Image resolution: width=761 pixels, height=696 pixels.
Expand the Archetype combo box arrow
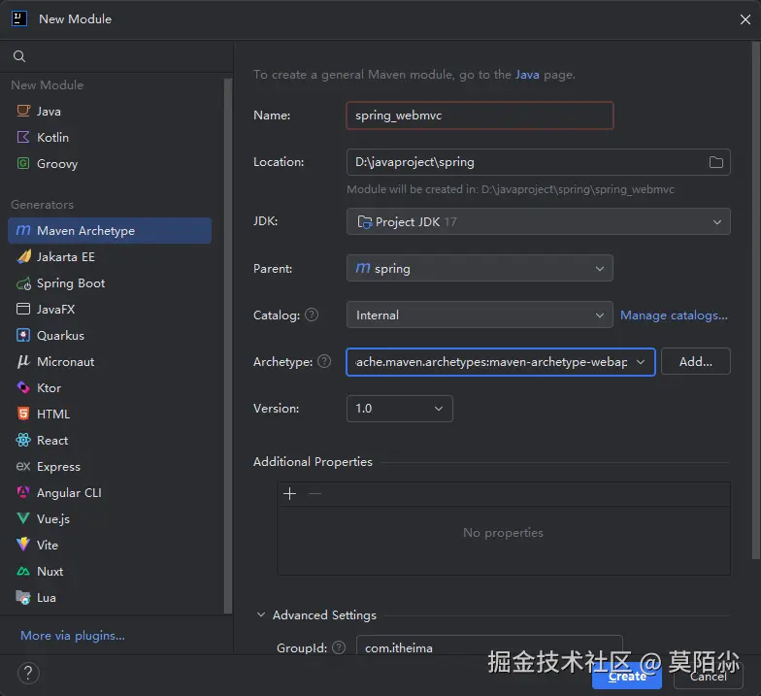pos(641,361)
